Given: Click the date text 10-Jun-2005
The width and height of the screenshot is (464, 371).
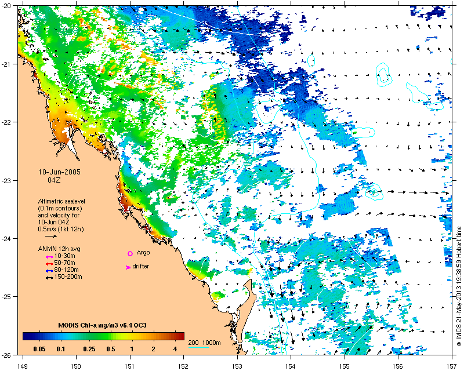Looking at the screenshot, I should 60,172.
